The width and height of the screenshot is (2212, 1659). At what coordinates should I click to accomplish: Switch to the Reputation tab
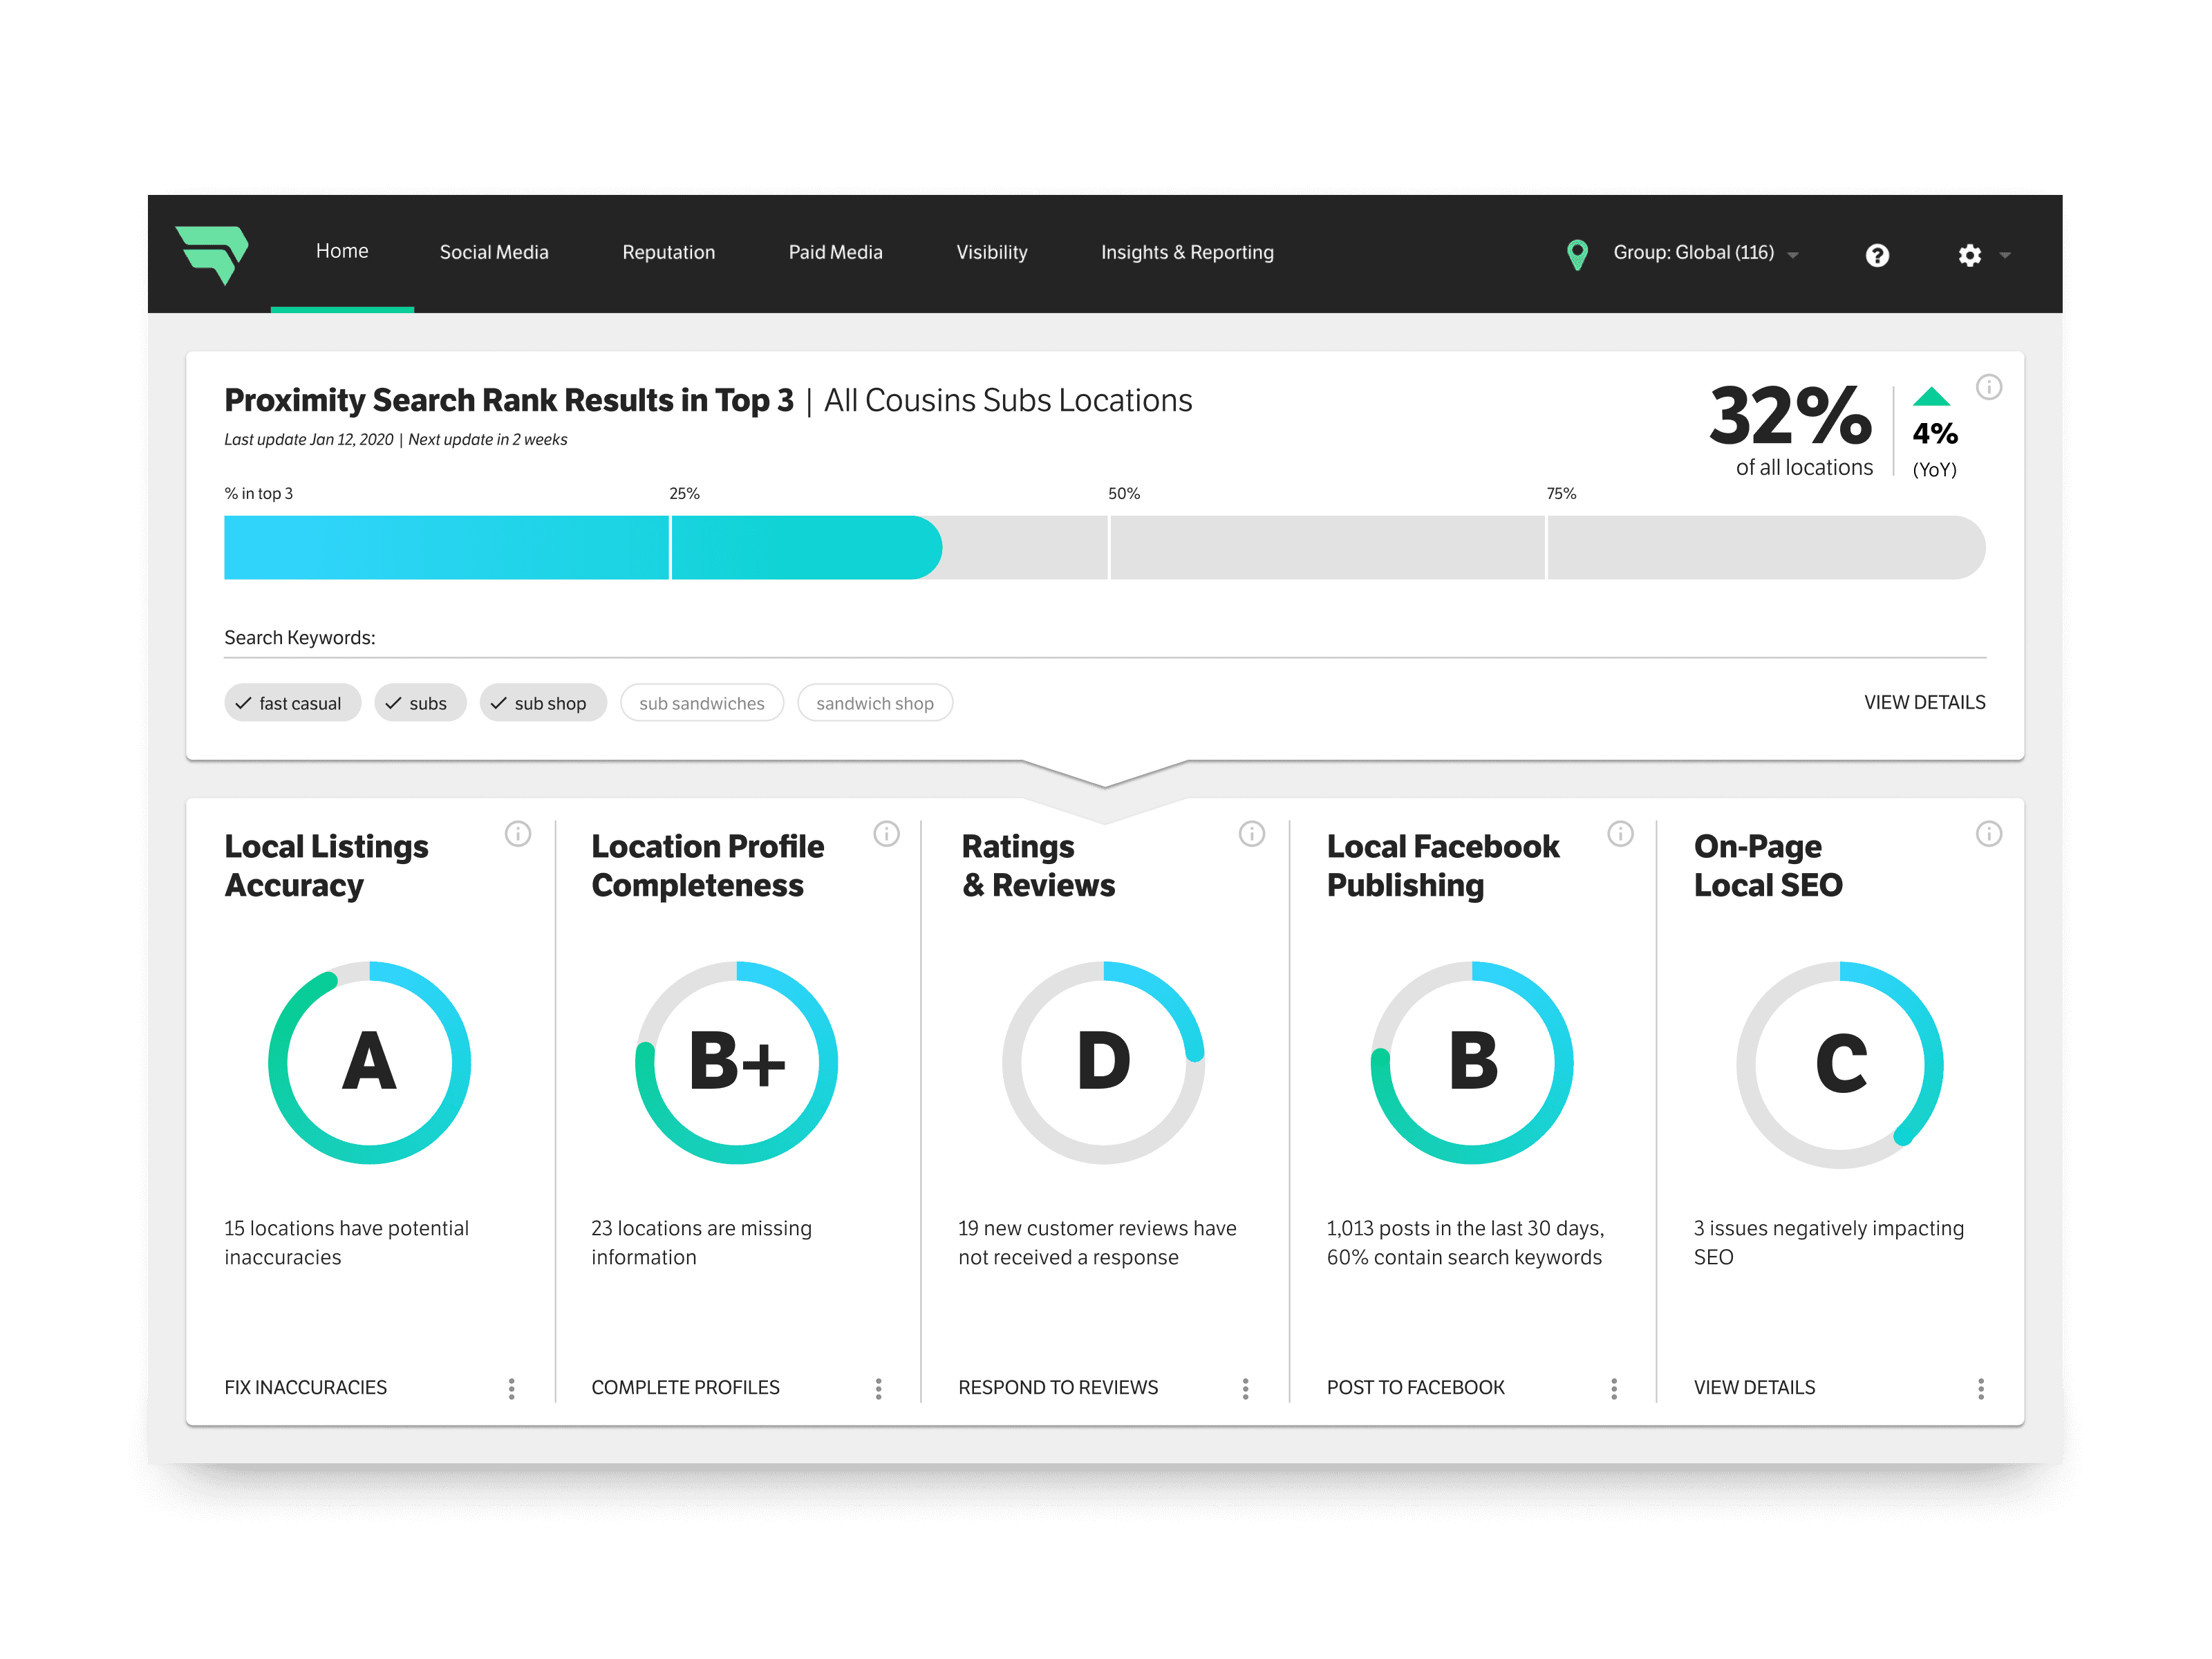click(669, 252)
